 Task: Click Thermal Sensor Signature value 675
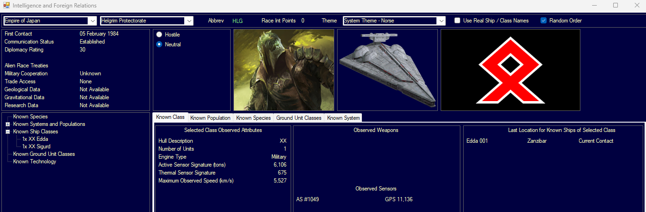(282, 173)
